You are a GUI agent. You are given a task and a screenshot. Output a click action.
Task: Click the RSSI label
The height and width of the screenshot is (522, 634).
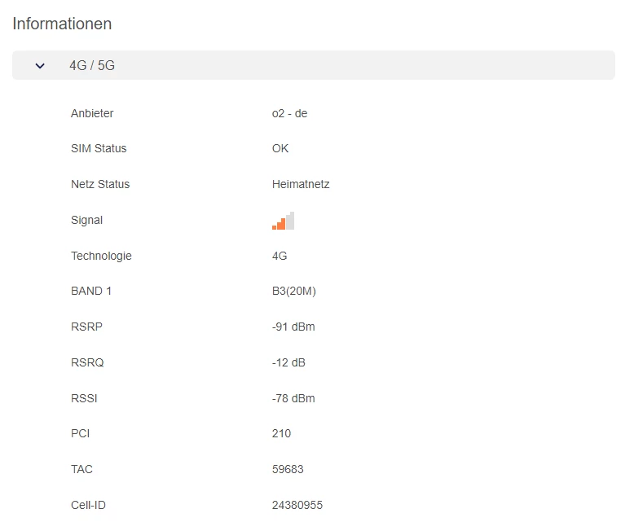[x=85, y=398]
